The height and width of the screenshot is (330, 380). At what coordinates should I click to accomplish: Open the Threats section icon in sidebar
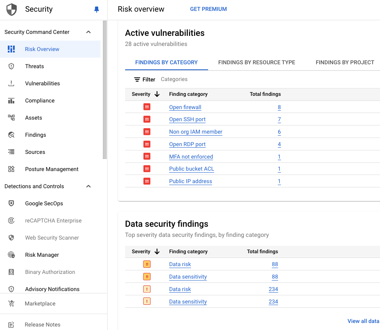click(x=12, y=66)
